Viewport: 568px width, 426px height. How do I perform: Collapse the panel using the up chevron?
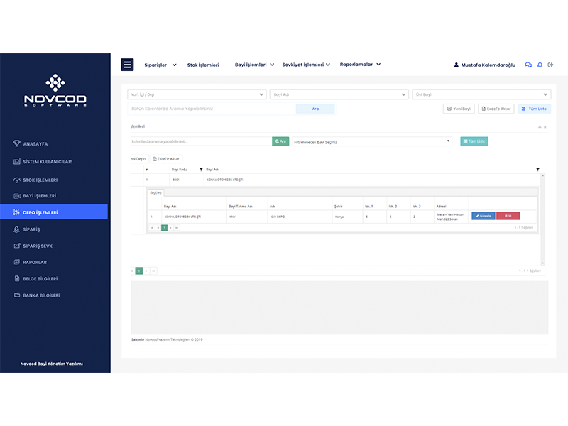(x=539, y=126)
